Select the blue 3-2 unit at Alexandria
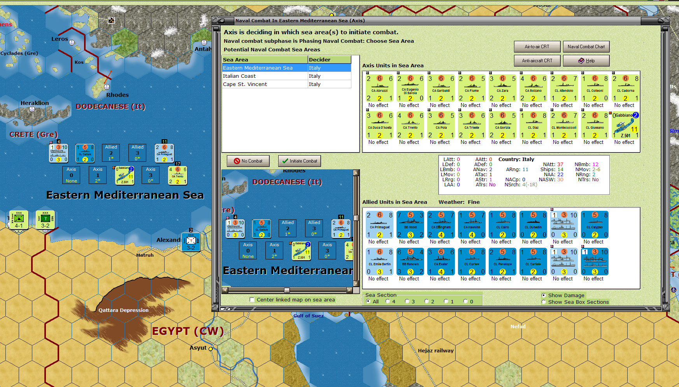 click(x=191, y=242)
